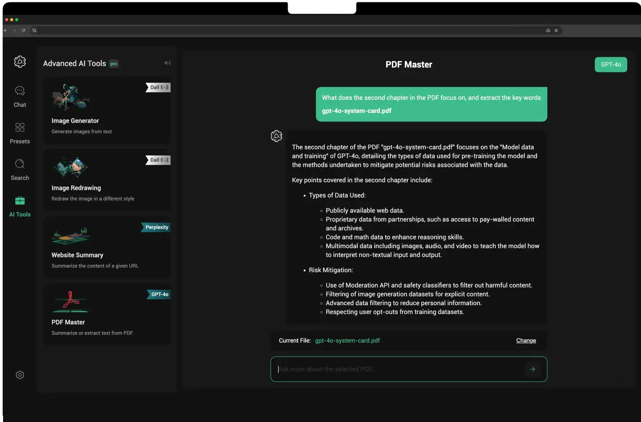Click the GPT-4o tag on PDF Master card

159,294
